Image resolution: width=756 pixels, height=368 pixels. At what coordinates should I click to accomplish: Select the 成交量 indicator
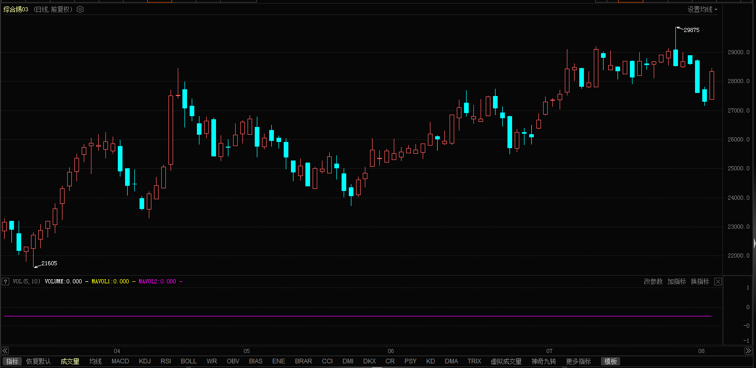[70, 361]
